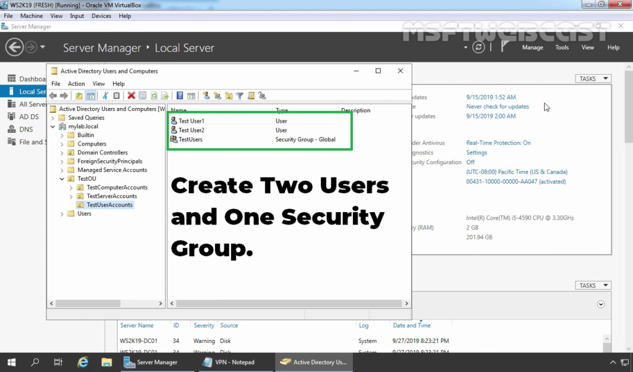Select Test User2 in the list
Image resolution: width=633 pixels, height=372 pixels.
point(191,130)
